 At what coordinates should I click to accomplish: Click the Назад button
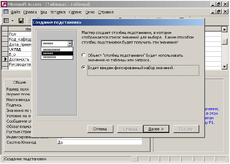(x=130, y=129)
